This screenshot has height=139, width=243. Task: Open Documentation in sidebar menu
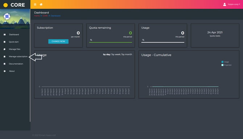(16, 64)
